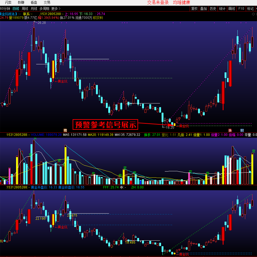Click the 榜 marker icon below the chart
Screen dimensions: 257x257
pyautogui.click(x=66, y=130)
